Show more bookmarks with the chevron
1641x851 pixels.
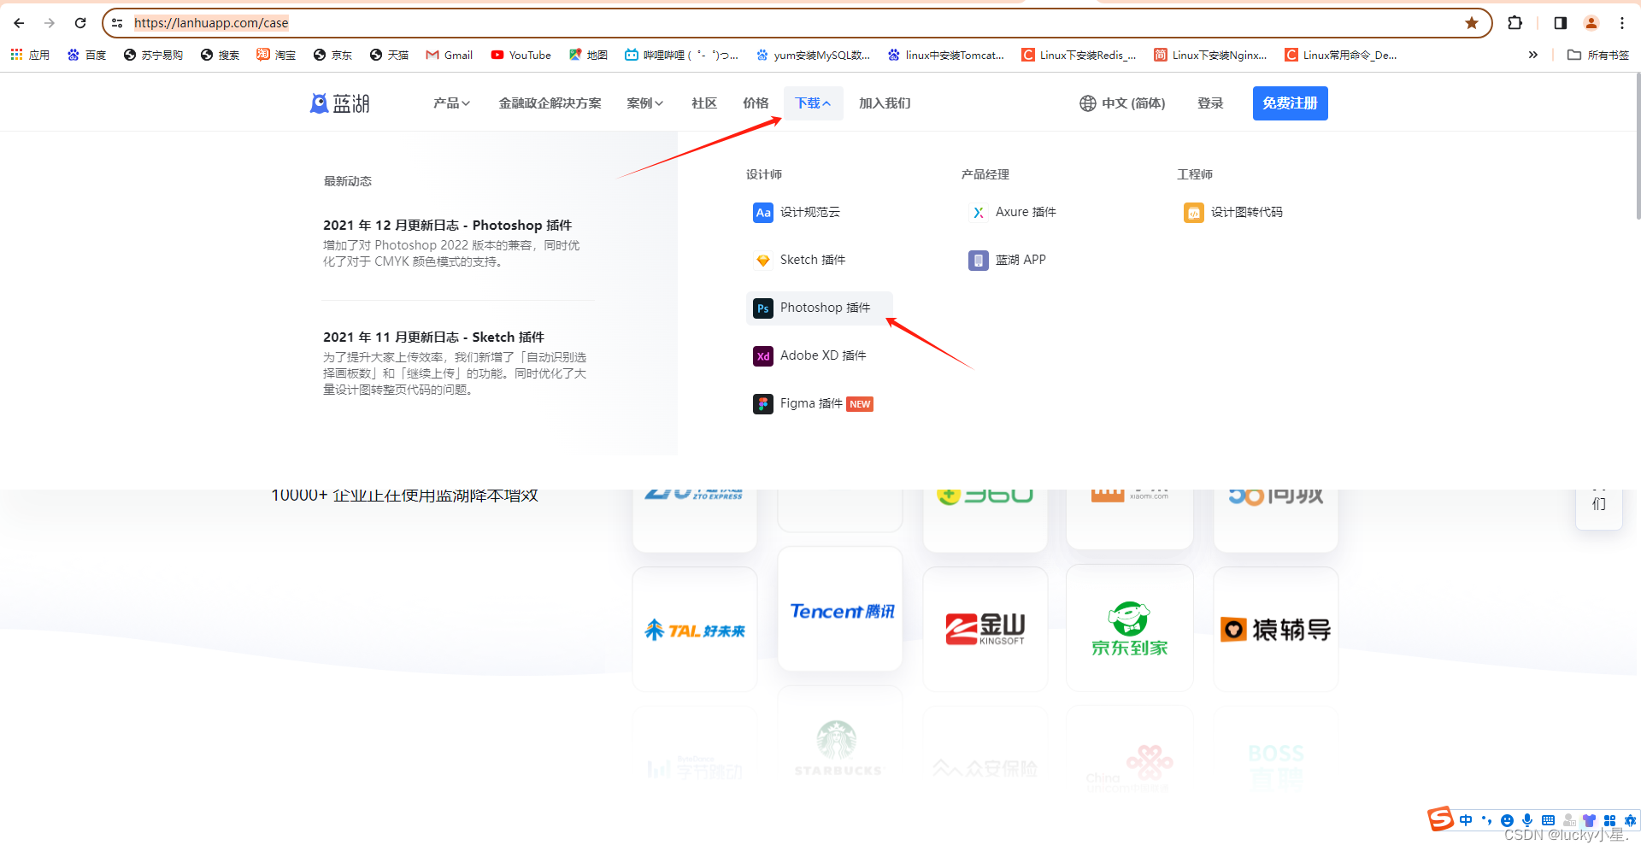(1533, 55)
